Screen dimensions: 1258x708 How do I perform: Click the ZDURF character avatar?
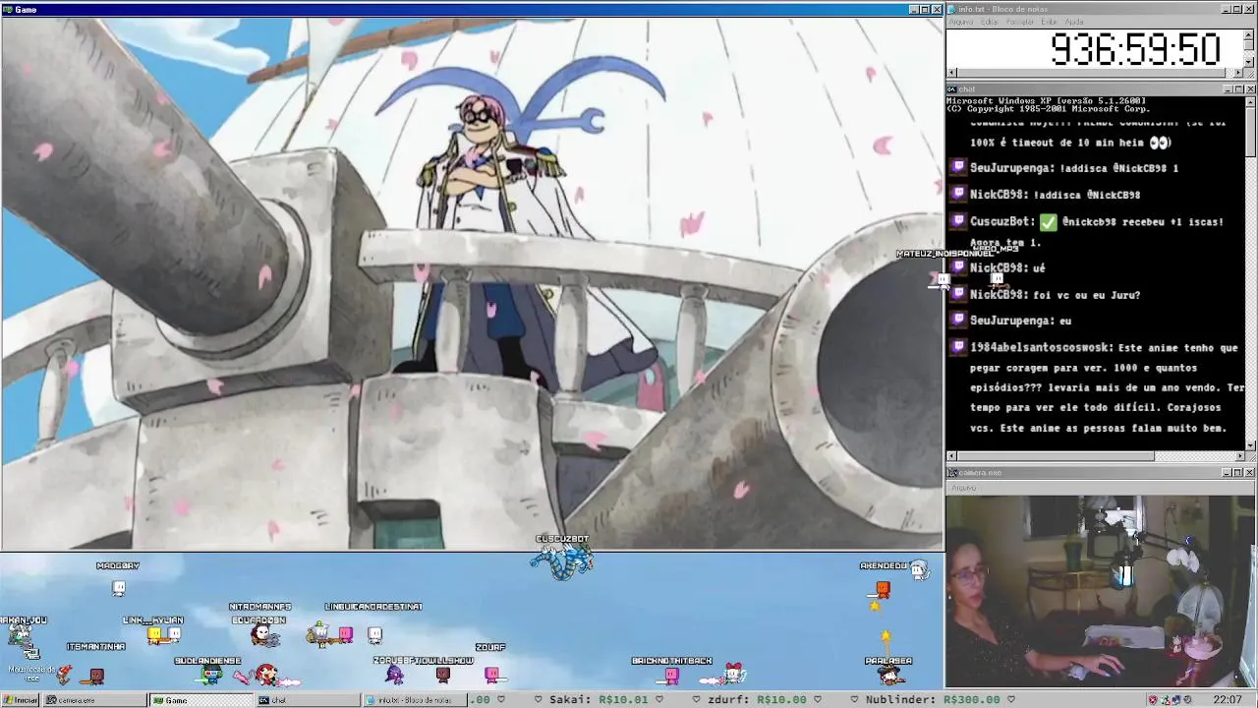pos(491,674)
